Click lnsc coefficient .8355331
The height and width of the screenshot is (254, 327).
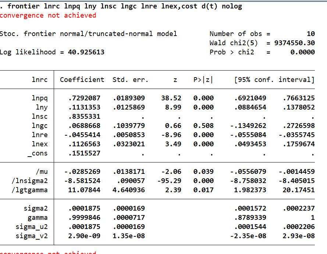(x=84, y=117)
